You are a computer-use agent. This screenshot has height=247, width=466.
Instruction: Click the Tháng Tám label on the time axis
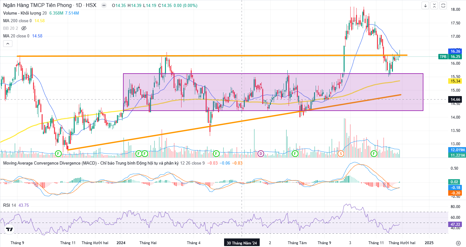297,243
